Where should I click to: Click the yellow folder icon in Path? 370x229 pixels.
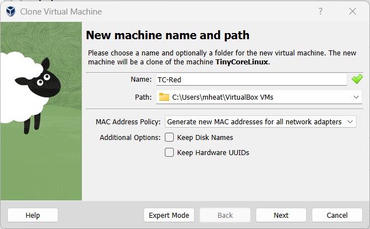click(x=164, y=97)
